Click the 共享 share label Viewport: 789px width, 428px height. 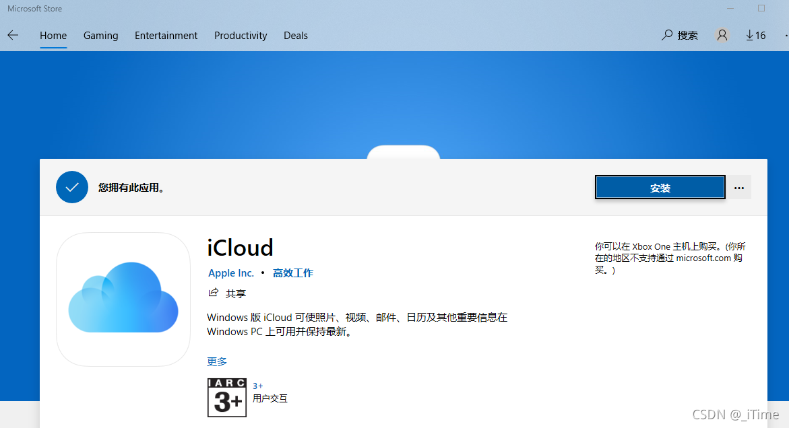click(x=236, y=293)
